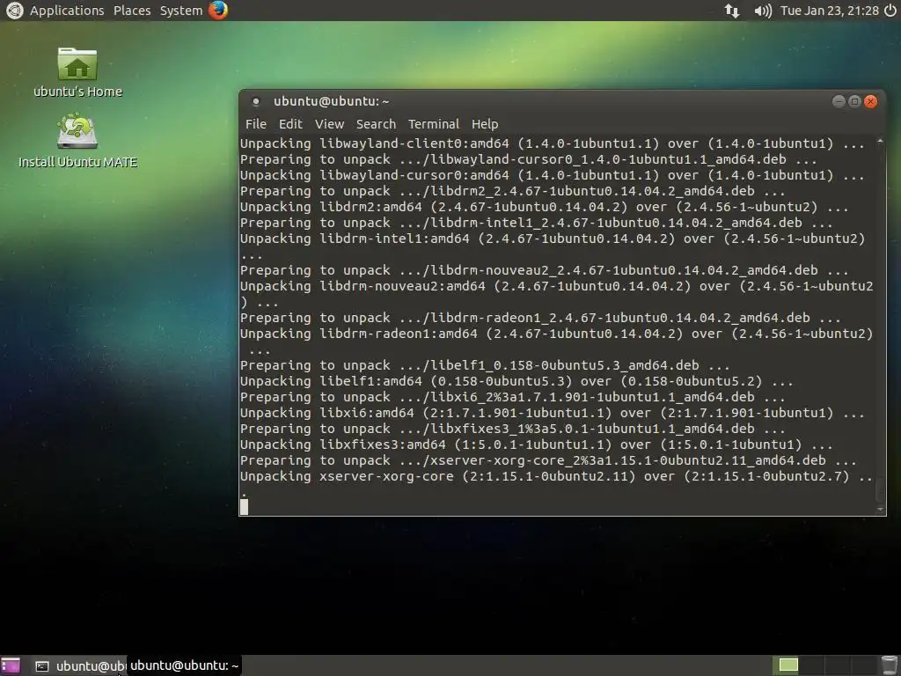
Task: Click 'Preparing to unpack libxi6' line
Action: [x=512, y=397]
